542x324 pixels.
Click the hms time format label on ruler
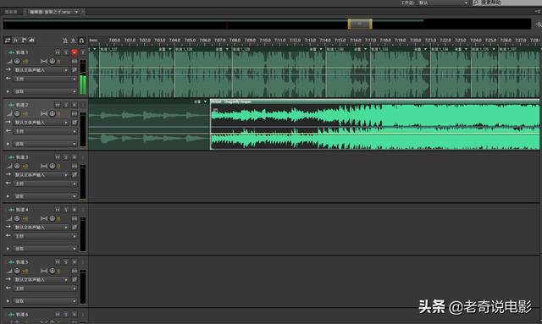(x=93, y=41)
